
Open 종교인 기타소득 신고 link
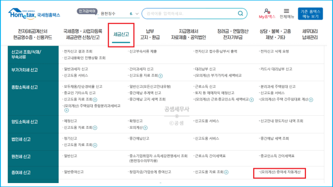[x=80, y=93]
